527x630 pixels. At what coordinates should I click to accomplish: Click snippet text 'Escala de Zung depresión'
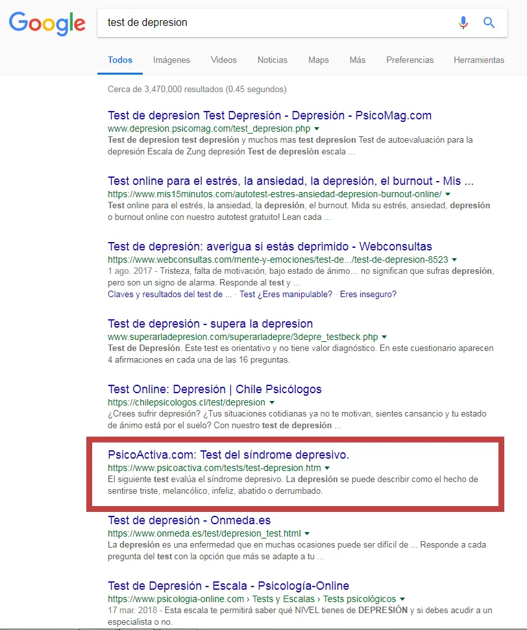[196, 151]
